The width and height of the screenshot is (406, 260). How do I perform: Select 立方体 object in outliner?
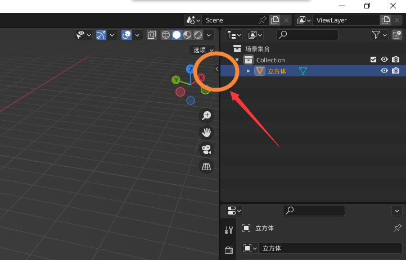pos(313,71)
